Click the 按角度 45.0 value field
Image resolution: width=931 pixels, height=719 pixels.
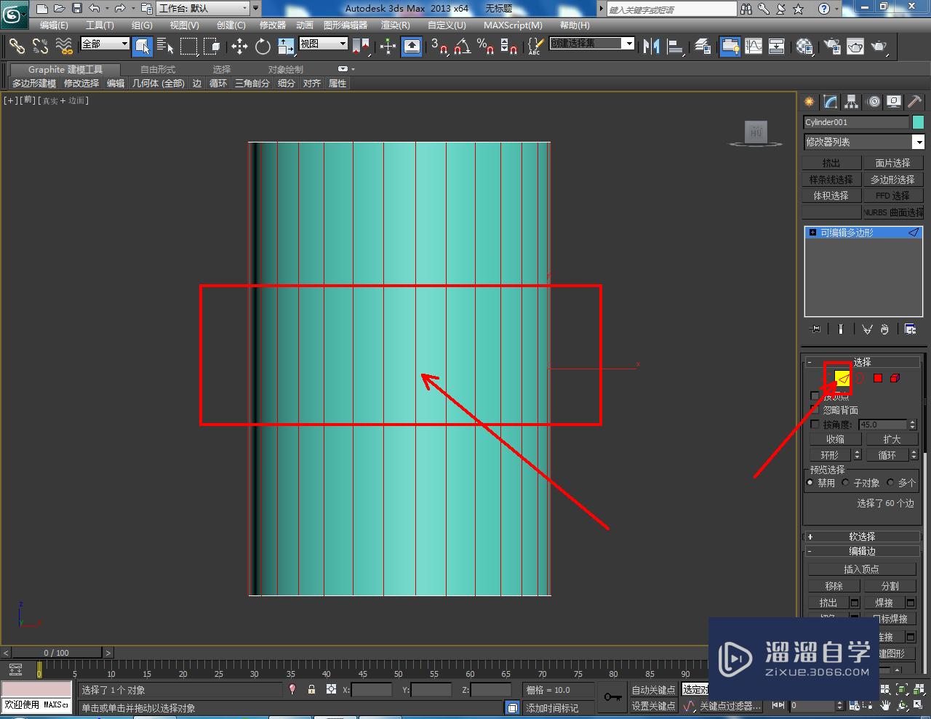tap(882, 424)
